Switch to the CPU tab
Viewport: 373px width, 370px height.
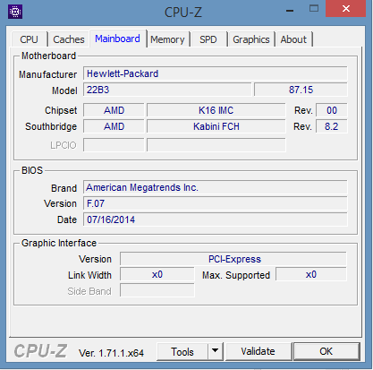tap(29, 39)
